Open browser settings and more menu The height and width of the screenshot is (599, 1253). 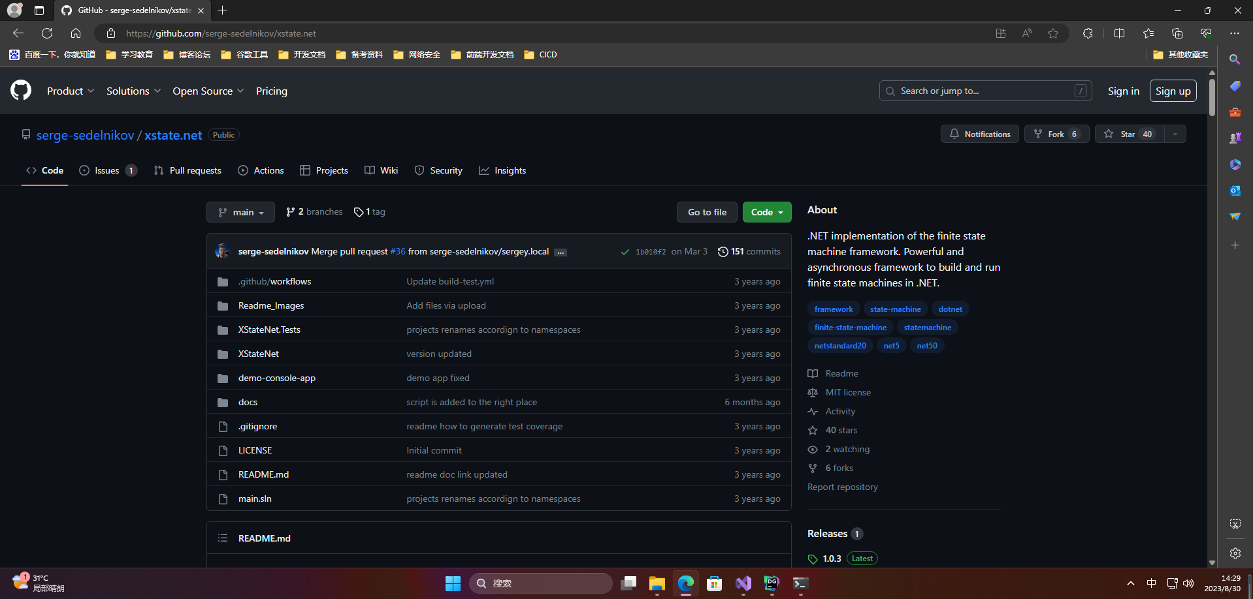pyautogui.click(x=1234, y=33)
